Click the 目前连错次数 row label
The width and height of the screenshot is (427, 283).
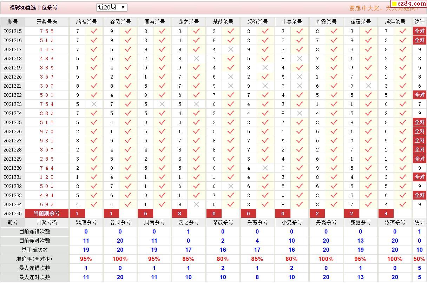coord(34,231)
